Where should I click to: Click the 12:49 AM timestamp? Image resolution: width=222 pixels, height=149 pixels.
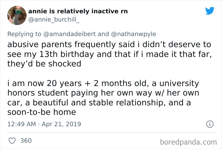21,124
